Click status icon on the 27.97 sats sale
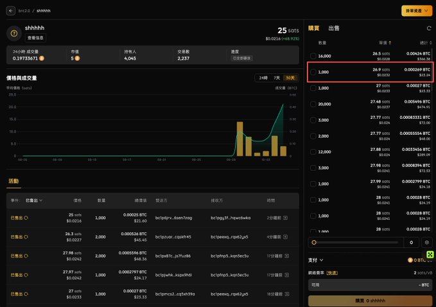 [x=26, y=275]
